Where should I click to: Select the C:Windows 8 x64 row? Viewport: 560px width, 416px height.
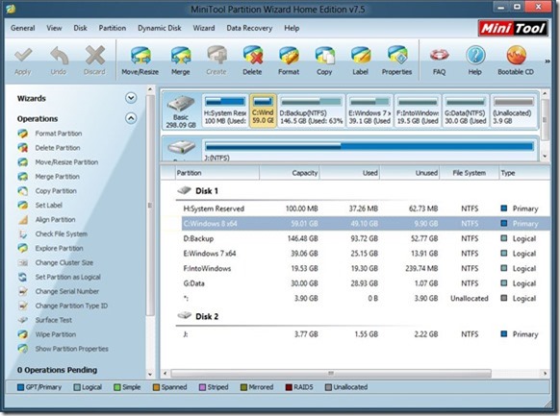coord(366,224)
